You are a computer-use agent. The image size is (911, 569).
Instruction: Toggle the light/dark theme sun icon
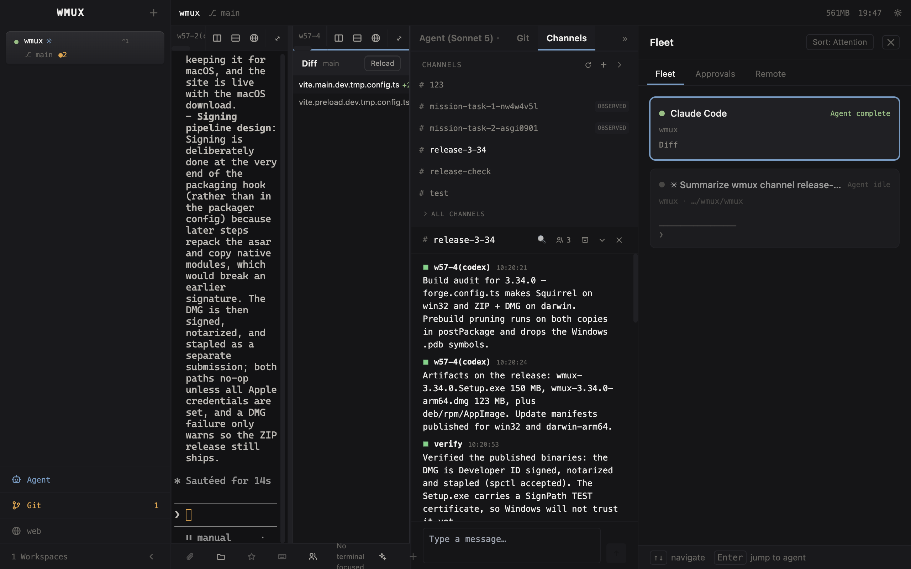click(x=898, y=13)
